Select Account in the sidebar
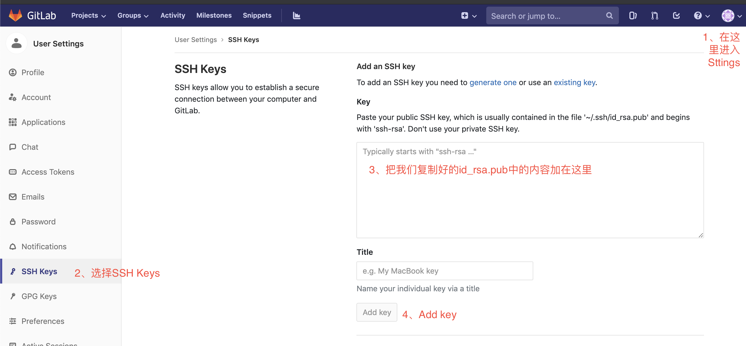The width and height of the screenshot is (746, 346). coord(61,97)
